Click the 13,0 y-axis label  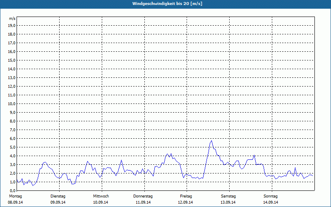tap(12, 77)
